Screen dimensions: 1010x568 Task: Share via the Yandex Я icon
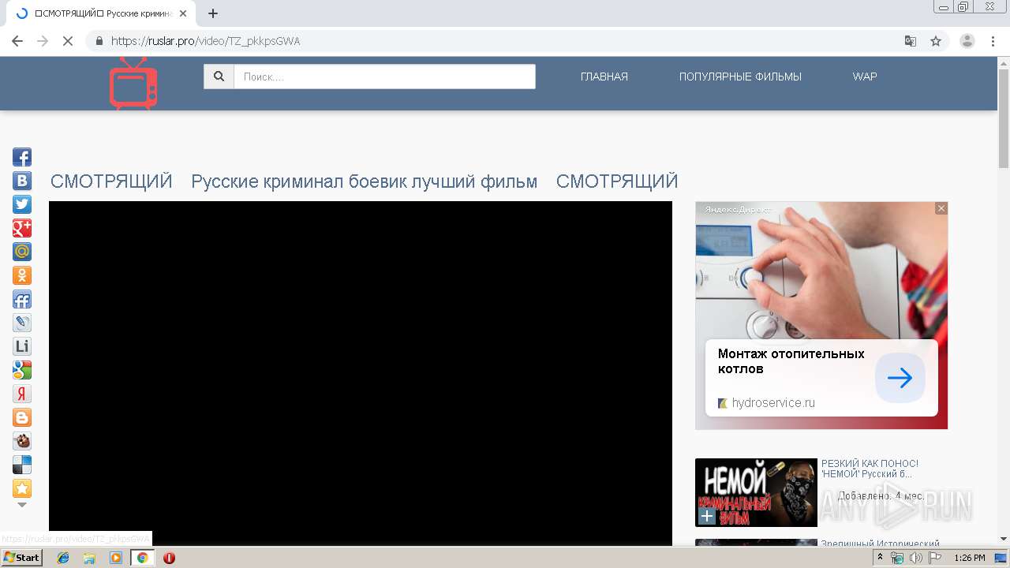pyautogui.click(x=22, y=394)
